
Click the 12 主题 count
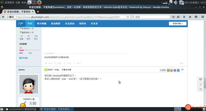coord(21,36)
